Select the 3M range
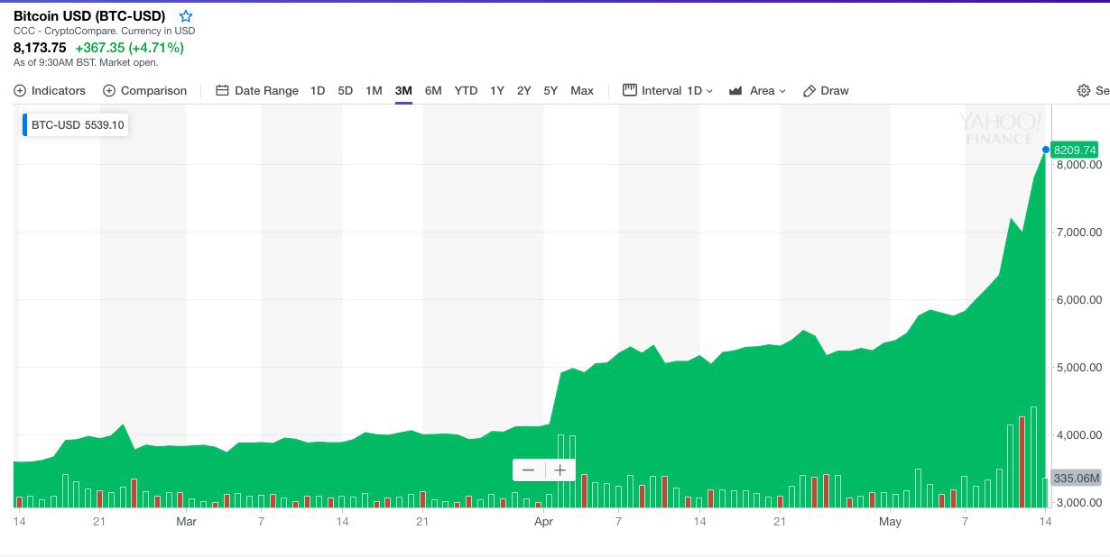The image size is (1110, 557). pyautogui.click(x=403, y=90)
